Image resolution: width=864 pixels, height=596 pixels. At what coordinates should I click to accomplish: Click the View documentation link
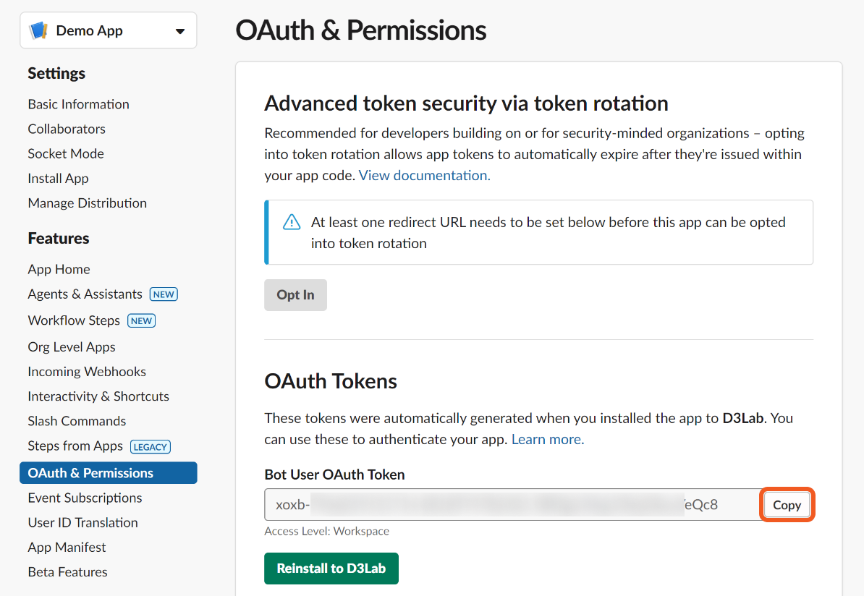point(424,175)
